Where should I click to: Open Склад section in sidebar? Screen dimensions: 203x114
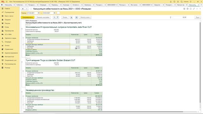click(7, 27)
